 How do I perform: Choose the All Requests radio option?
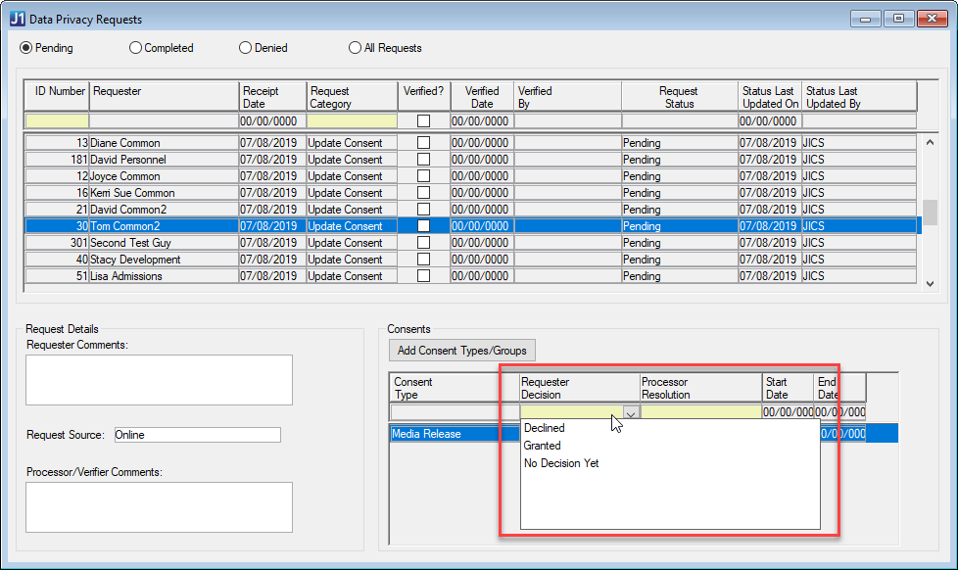[355, 48]
